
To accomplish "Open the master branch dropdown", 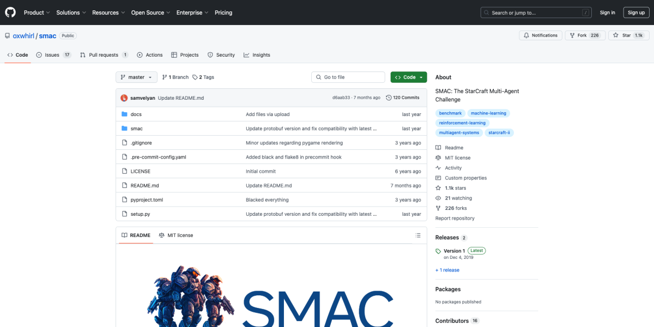I will 136,77.
